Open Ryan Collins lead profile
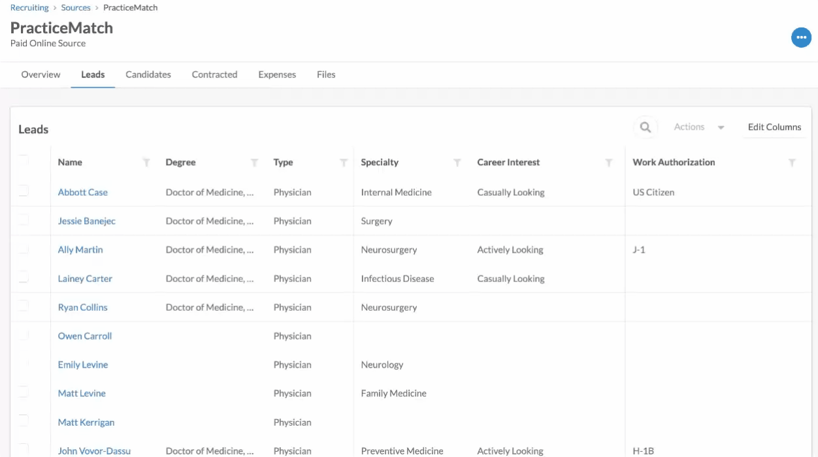 coord(82,307)
